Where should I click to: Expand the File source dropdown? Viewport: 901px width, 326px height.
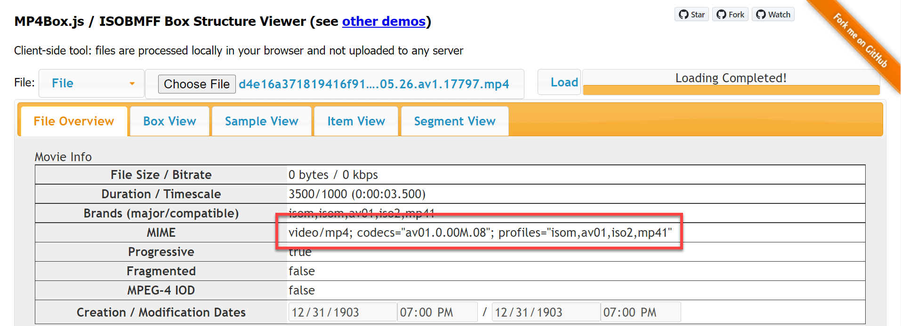(x=91, y=84)
